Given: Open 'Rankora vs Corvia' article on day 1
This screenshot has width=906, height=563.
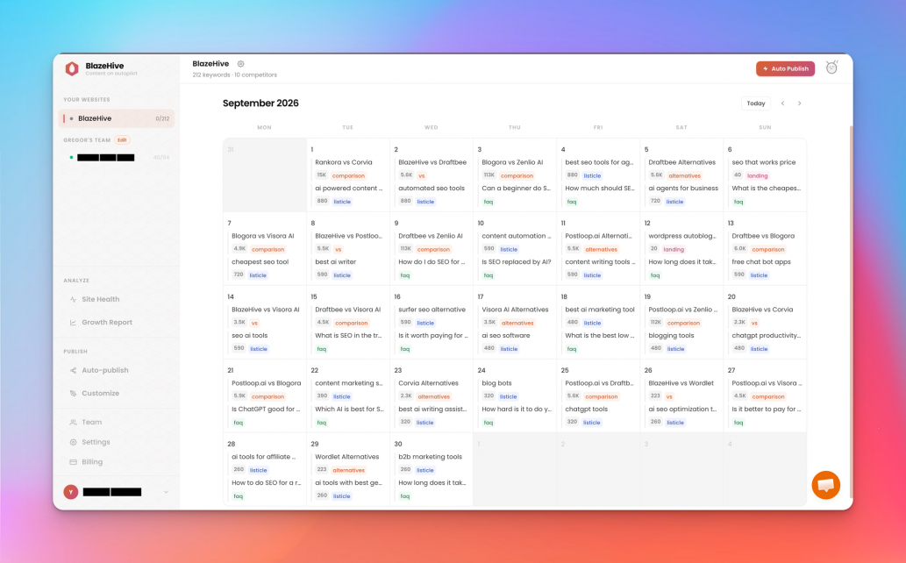Looking at the screenshot, I should [x=344, y=162].
